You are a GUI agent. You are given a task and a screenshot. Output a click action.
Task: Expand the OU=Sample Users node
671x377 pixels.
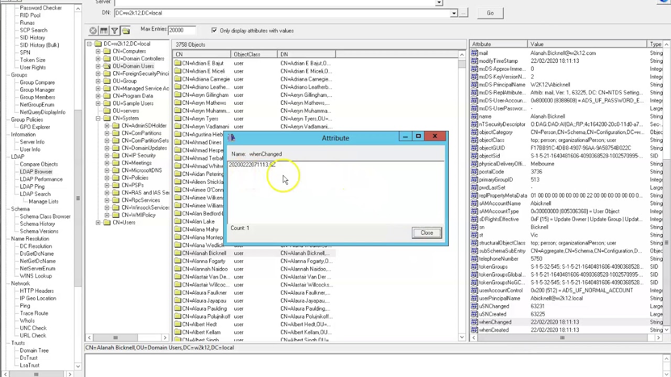point(98,103)
